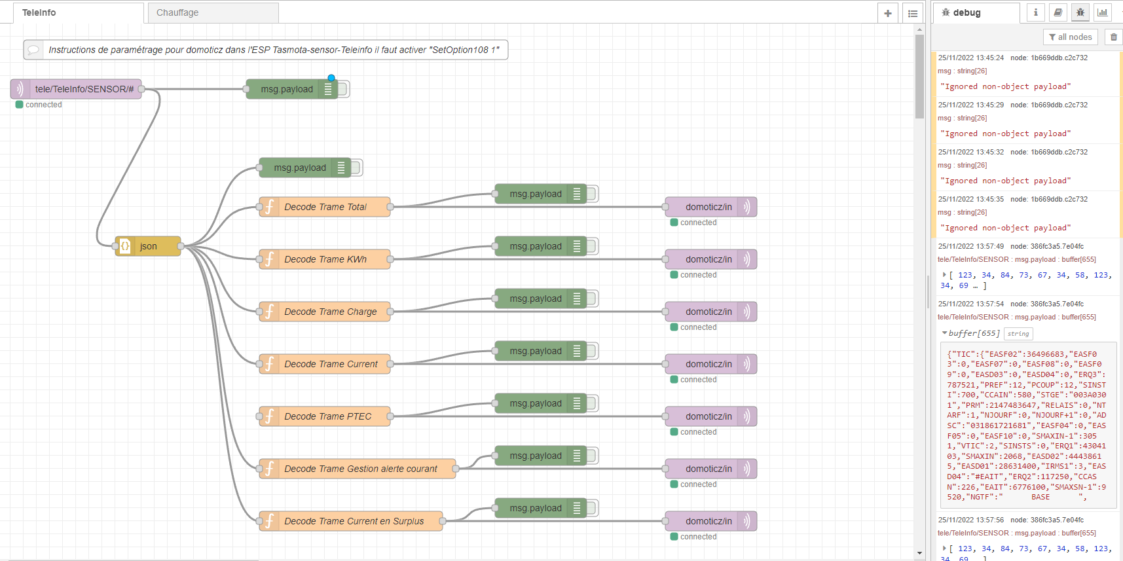Collapse the expanded buffer[655] message
This screenshot has height=561, width=1123.
pyautogui.click(x=944, y=333)
